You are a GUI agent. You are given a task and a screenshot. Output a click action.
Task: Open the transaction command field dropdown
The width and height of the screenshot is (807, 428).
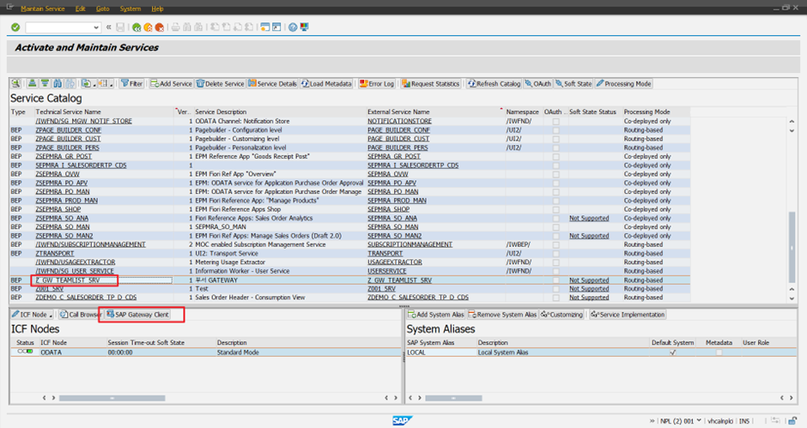pyautogui.click(x=96, y=27)
